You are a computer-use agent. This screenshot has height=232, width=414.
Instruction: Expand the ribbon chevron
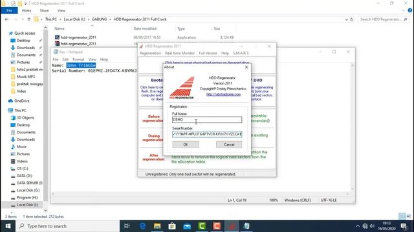tap(403, 10)
